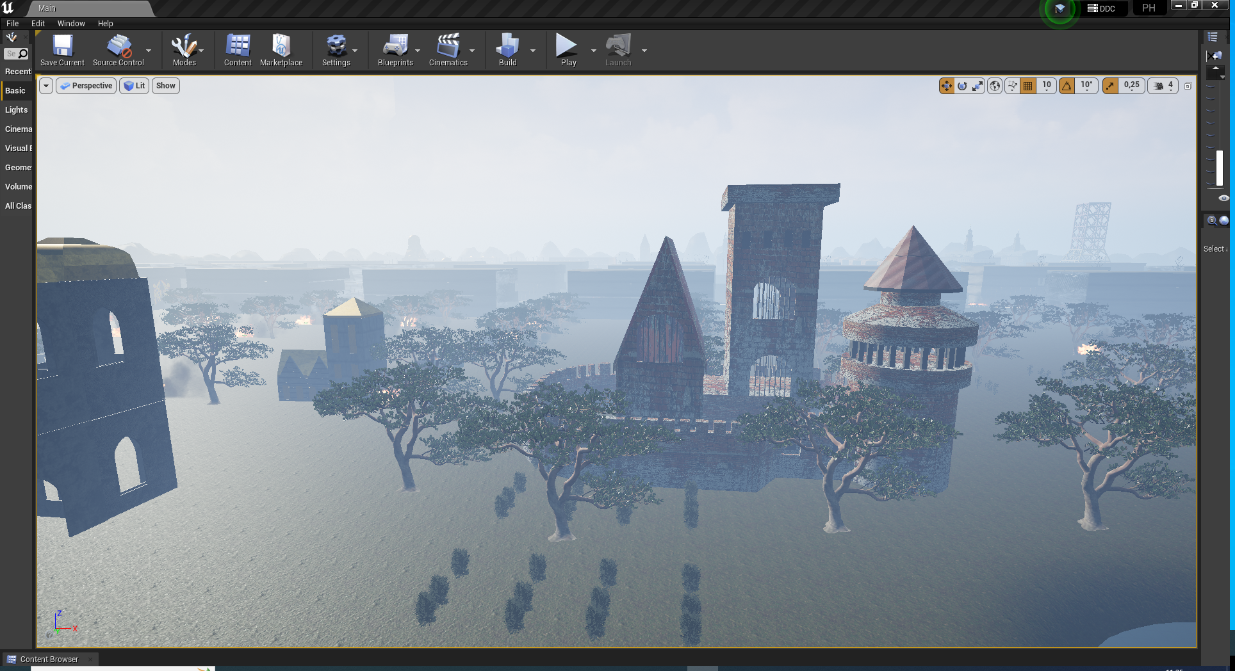
Task: Open the grid snap size 10 dropdown
Action: point(1047,86)
